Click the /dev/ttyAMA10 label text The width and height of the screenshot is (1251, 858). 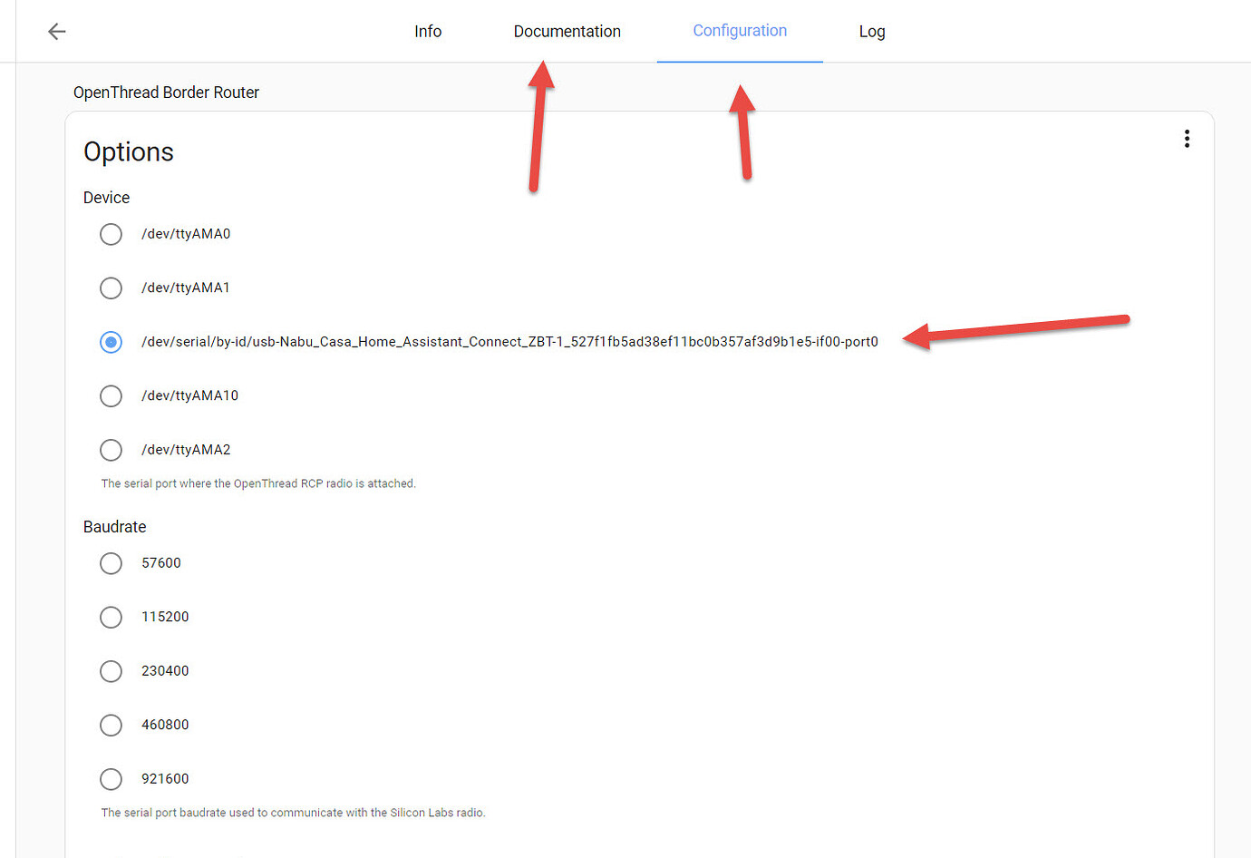(x=190, y=395)
